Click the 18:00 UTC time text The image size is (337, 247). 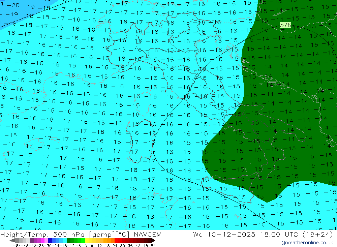click(280, 234)
